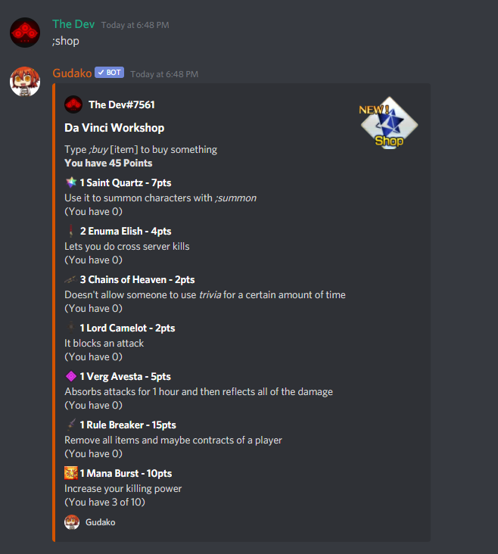
Task: Click the timestamp on Gudako's message
Action: [x=164, y=74]
